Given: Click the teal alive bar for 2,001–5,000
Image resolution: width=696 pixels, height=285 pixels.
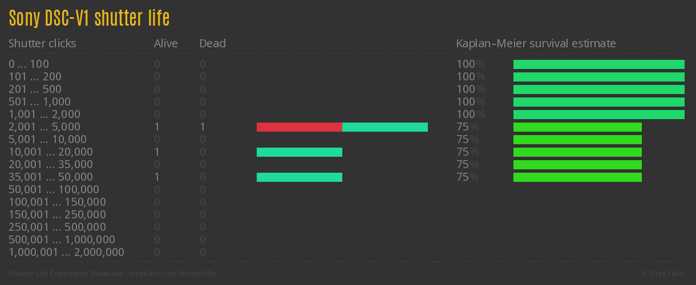Looking at the screenshot, I should coord(385,127).
